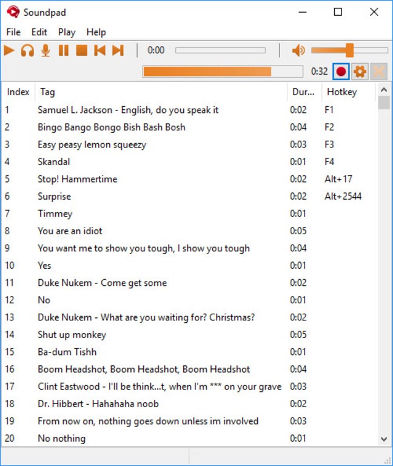Click the greyed-out X recorder button
This screenshot has height=466, width=393.
coord(378,72)
